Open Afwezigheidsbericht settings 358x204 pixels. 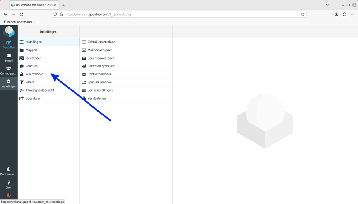pos(40,90)
